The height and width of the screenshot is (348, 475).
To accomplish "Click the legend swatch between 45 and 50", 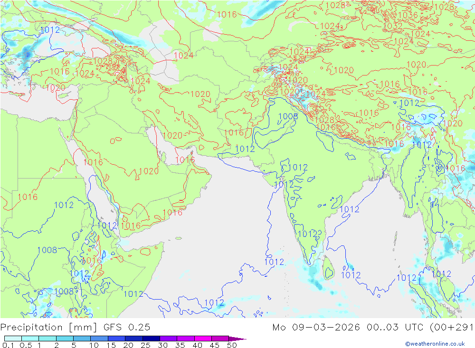I will [220, 339].
